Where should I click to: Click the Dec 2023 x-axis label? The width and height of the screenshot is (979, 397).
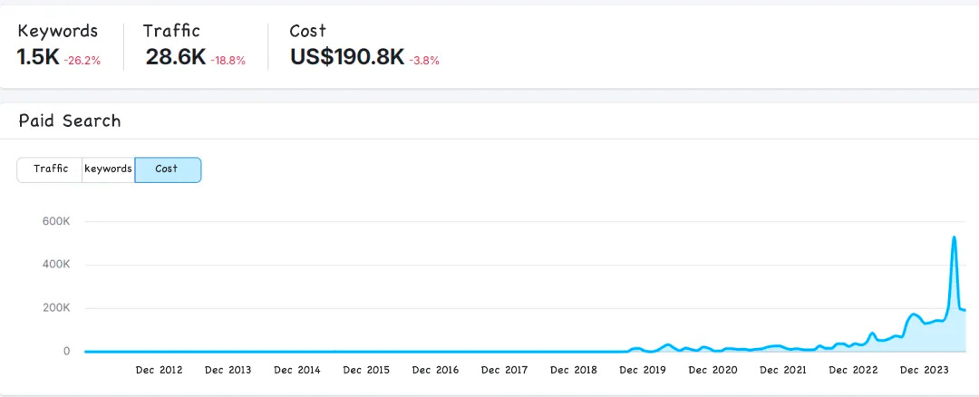(x=923, y=370)
